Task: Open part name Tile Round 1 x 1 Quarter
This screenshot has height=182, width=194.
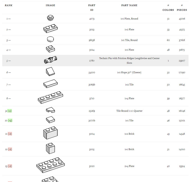Action: click(x=129, y=111)
